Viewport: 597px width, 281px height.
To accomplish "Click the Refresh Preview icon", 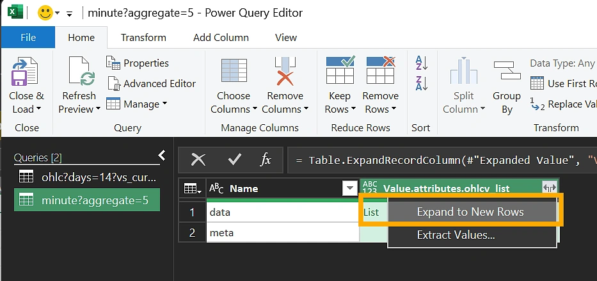I will [79, 72].
